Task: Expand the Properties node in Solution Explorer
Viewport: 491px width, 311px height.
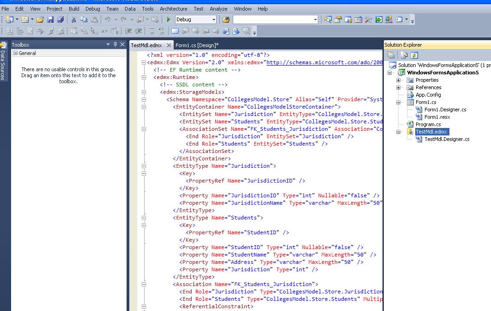Action: (398, 80)
